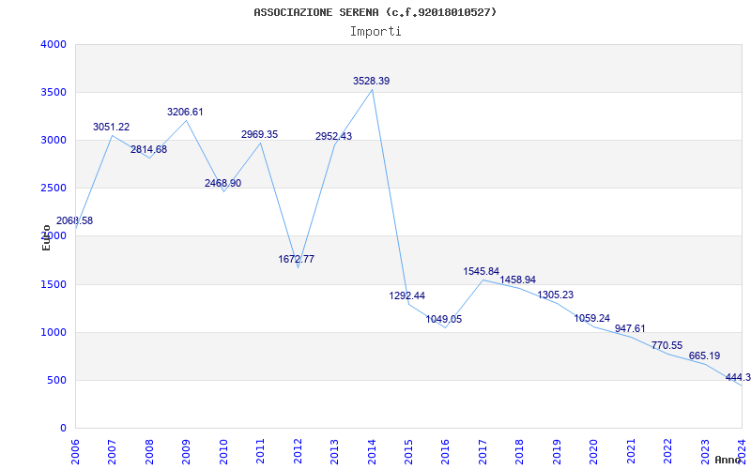Click the 2006 year axis label
Screen dimensions: 751x469
75,451
